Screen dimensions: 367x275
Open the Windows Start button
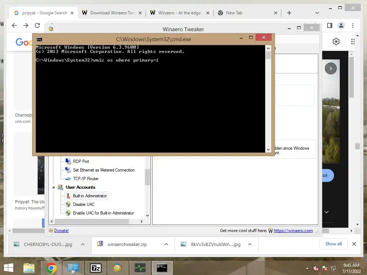pos(9,268)
